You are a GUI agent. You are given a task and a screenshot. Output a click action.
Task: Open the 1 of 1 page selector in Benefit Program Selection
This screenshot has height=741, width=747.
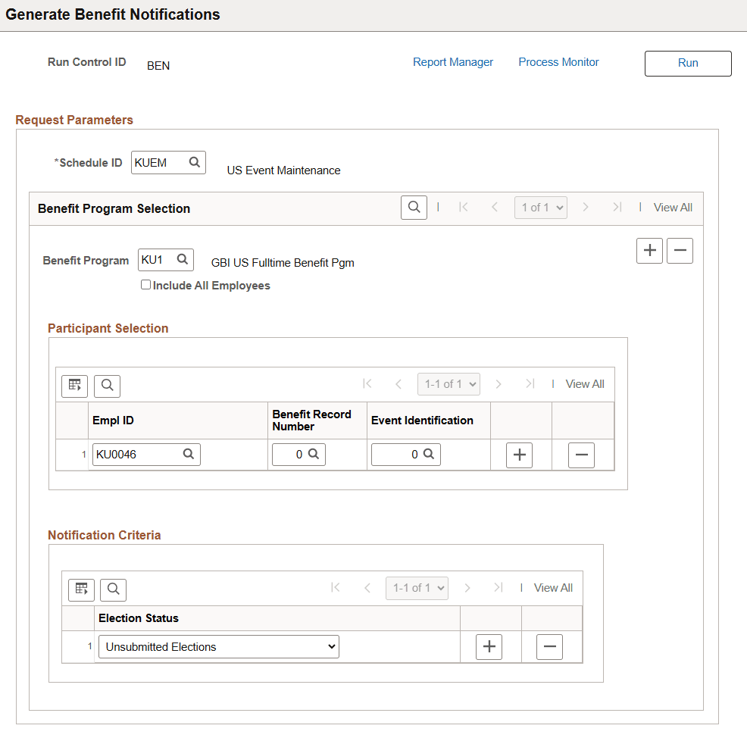coord(540,207)
